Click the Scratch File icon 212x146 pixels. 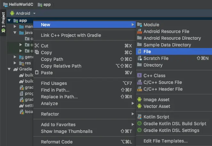click(139, 58)
